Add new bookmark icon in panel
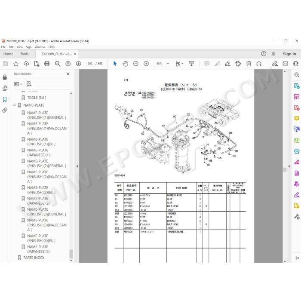Viewport: 301px width, 301px height. [x=29, y=84]
